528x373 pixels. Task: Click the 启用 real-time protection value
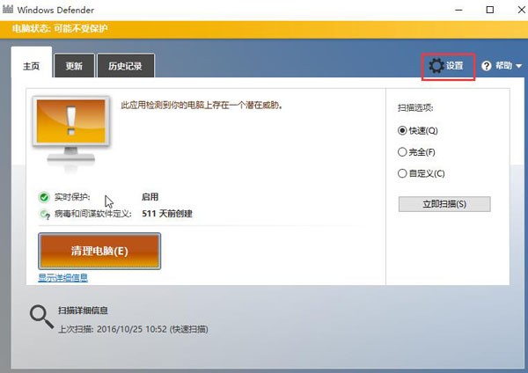(150, 196)
